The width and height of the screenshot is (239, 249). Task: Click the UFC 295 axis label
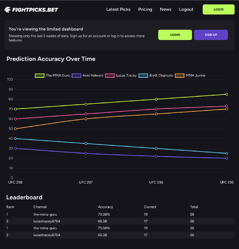[227, 182]
